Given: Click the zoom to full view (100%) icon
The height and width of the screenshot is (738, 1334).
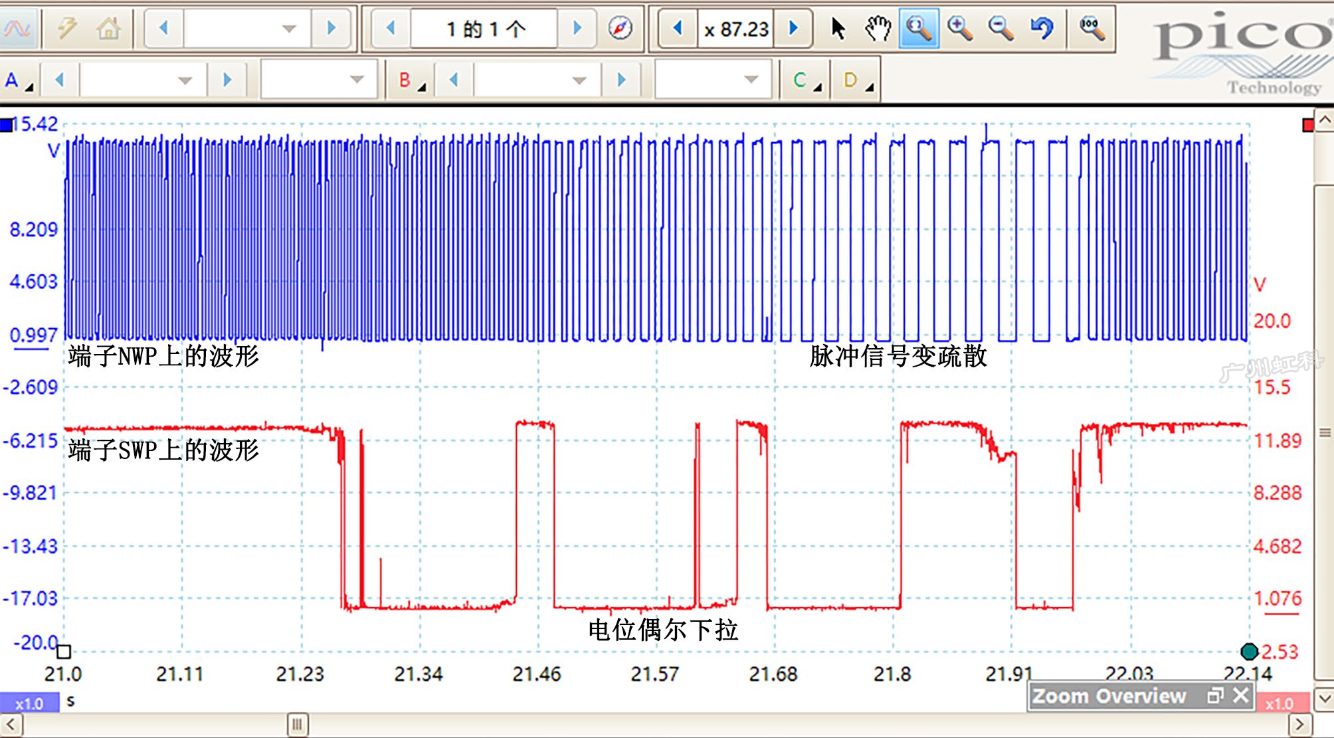Looking at the screenshot, I should click(1092, 29).
